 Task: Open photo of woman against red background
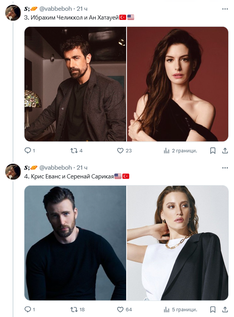pyautogui.click(x=177, y=84)
